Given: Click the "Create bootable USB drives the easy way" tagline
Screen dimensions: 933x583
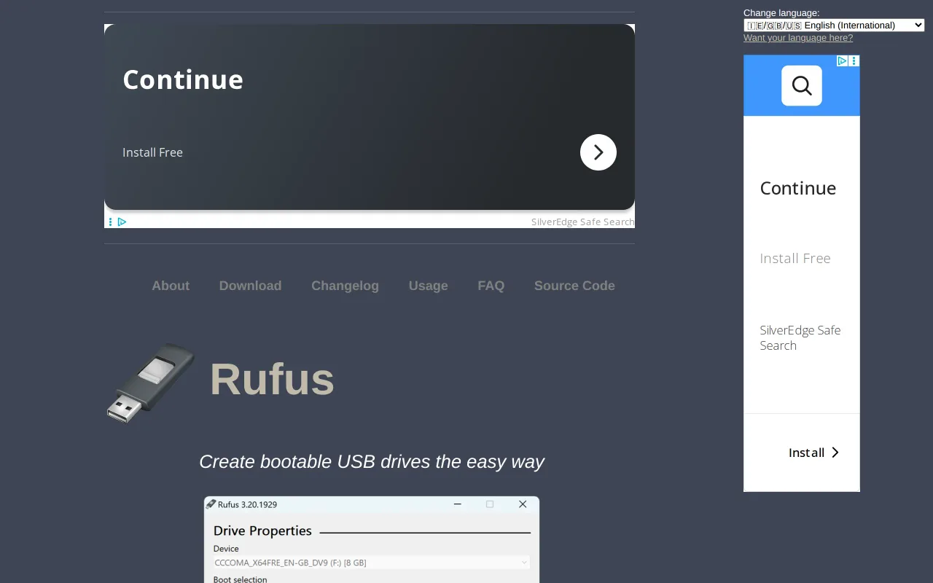Looking at the screenshot, I should tap(372, 461).
